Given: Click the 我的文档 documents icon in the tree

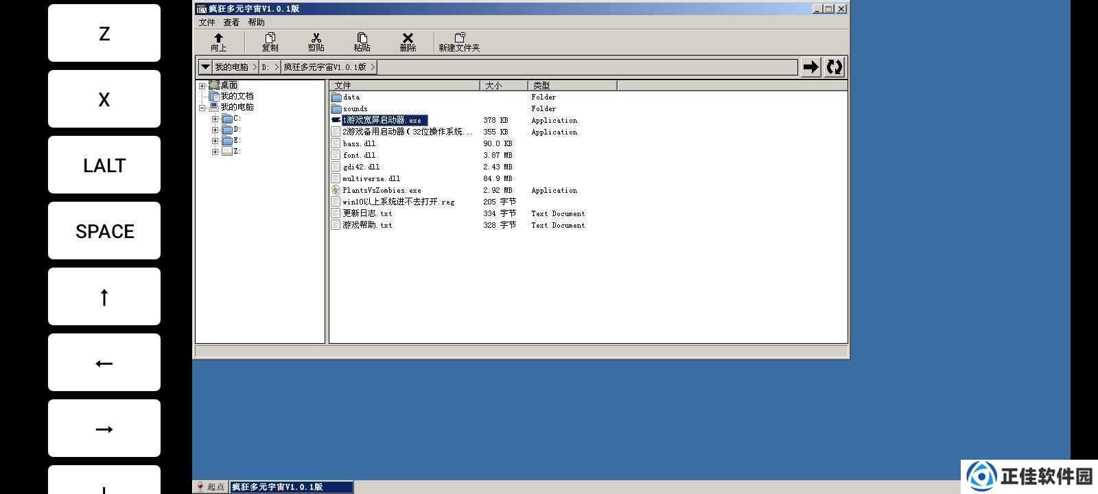Looking at the screenshot, I should pos(214,96).
